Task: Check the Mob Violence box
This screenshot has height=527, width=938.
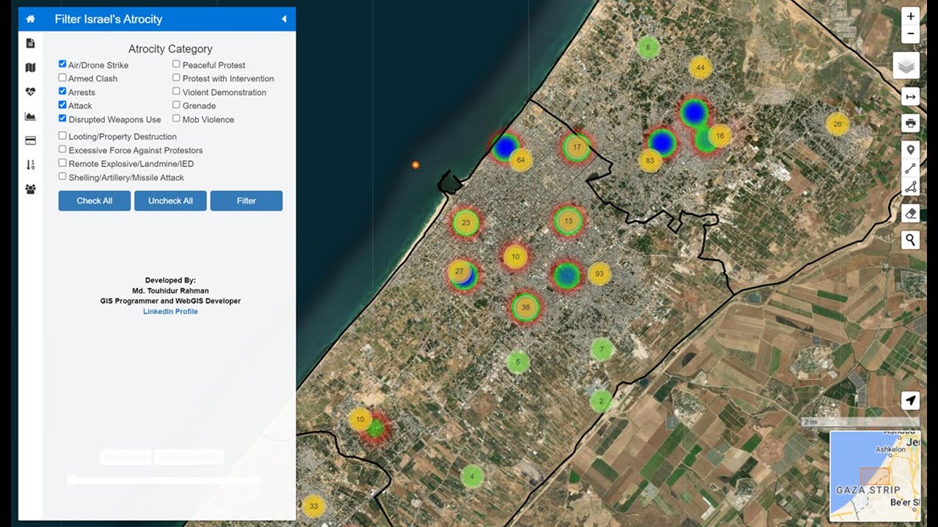Action: (x=176, y=119)
